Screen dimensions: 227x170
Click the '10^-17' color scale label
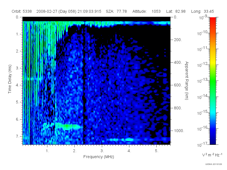pos(203,144)
